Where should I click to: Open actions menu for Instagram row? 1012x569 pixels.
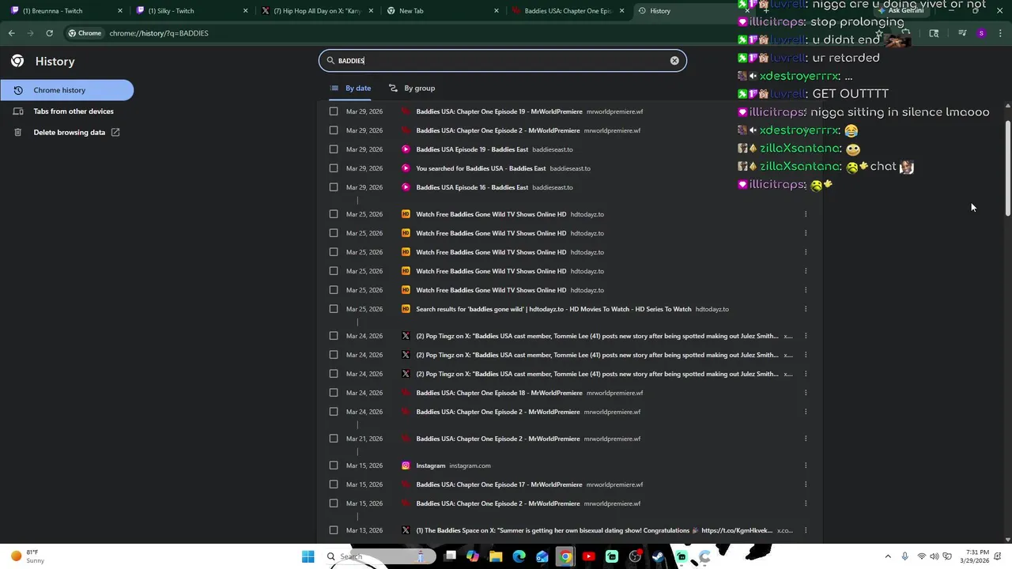[806, 465]
